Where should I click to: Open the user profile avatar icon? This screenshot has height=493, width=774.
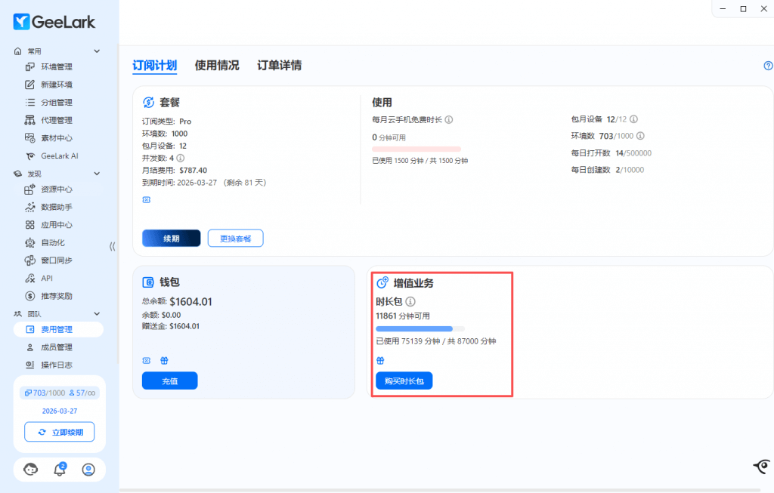pyautogui.click(x=88, y=470)
